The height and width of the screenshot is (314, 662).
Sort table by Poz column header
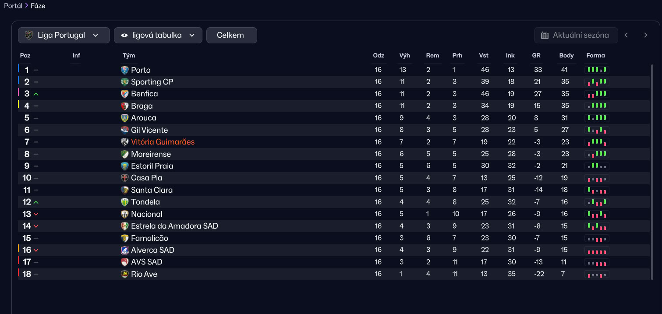pos(25,56)
